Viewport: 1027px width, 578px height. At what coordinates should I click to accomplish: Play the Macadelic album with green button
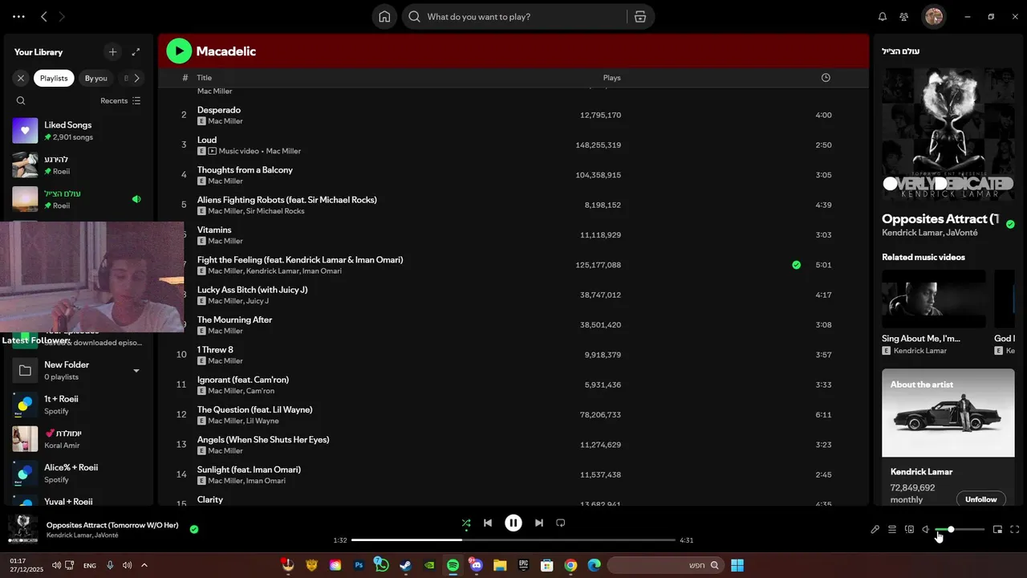click(179, 51)
